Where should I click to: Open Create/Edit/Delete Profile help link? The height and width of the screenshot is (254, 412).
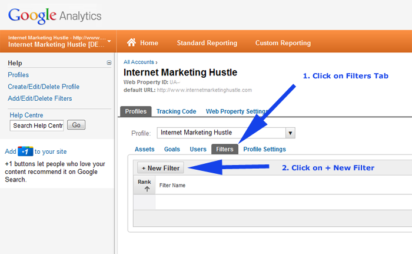44,87
